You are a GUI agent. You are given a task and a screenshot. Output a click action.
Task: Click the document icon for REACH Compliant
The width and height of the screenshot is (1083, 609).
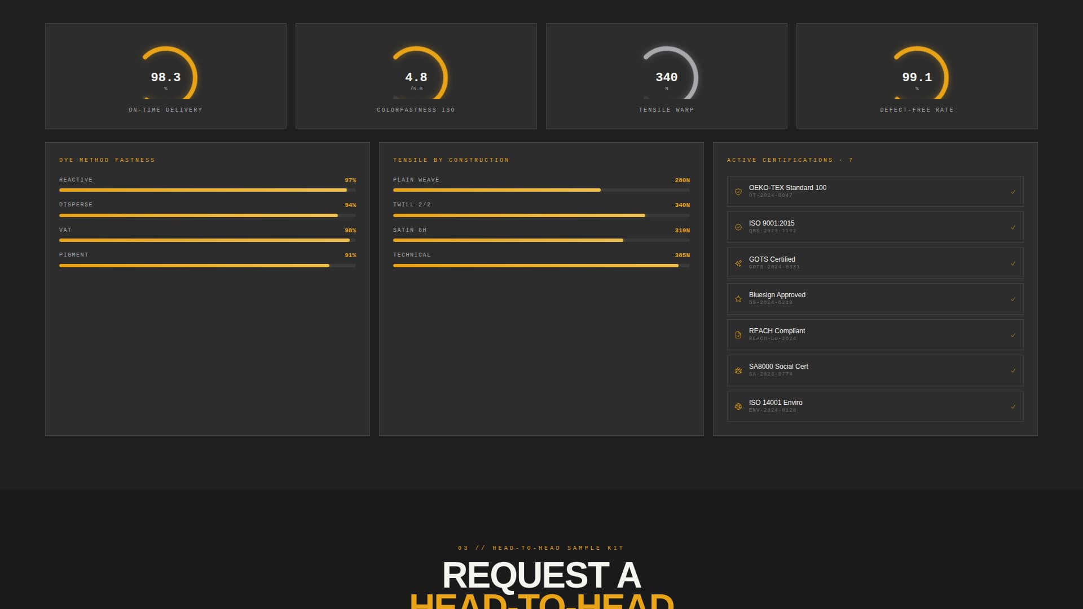pos(738,335)
